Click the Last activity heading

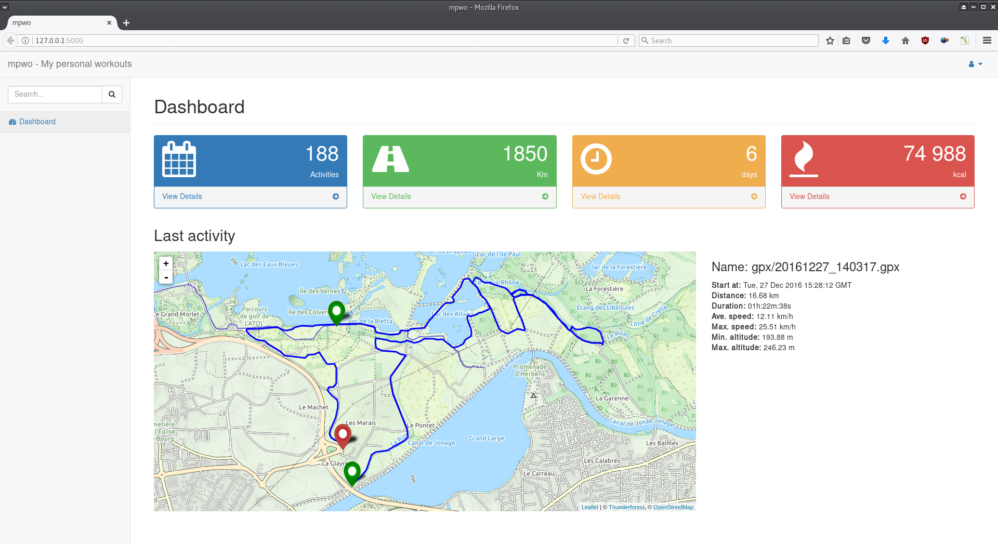click(194, 236)
